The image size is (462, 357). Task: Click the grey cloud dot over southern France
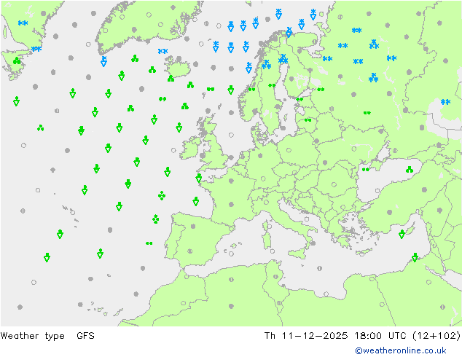pos(231,204)
